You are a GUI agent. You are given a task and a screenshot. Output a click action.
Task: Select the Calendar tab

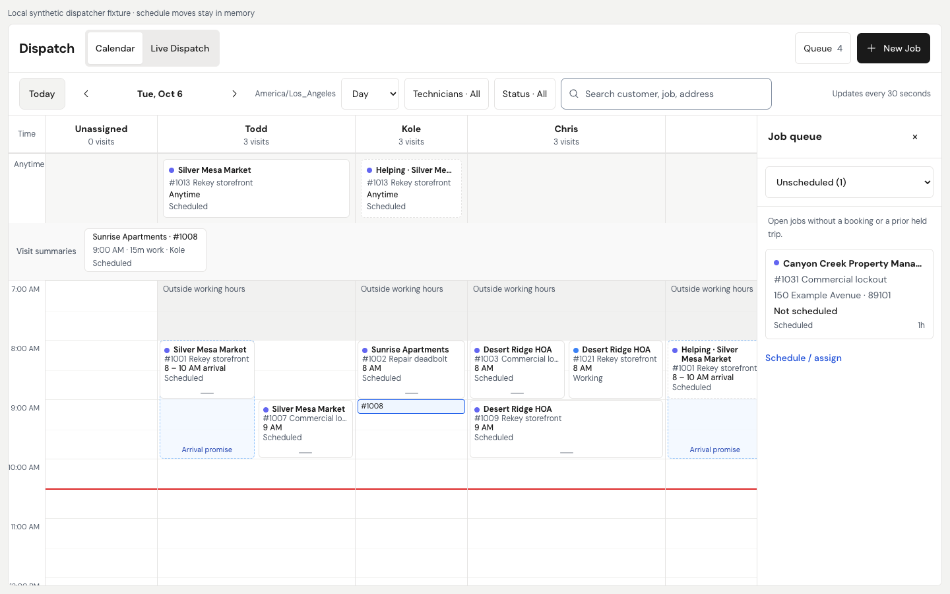[115, 48]
